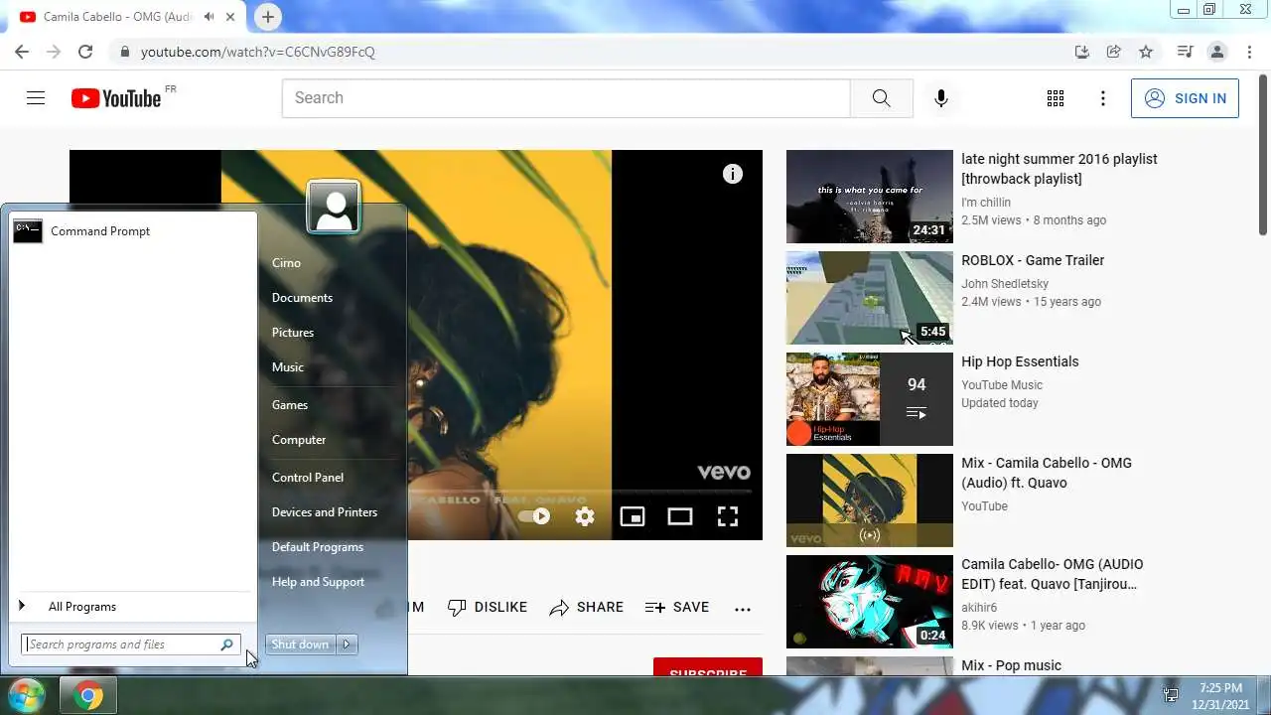Viewport: 1271px width, 715px height.
Task: Click the Chrome address bar URL
Action: [258, 52]
